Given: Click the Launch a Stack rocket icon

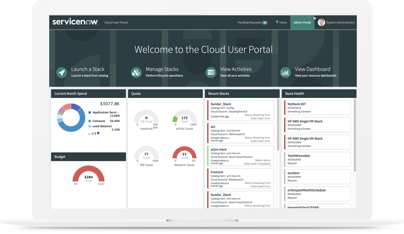Looking at the screenshot, I should [62, 72].
